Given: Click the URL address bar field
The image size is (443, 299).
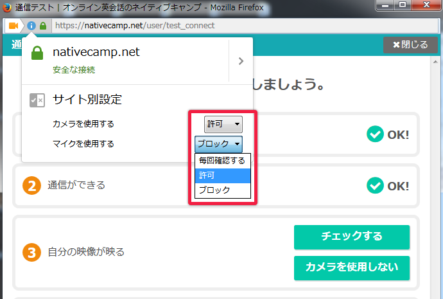Looking at the screenshot, I should click(244, 26).
